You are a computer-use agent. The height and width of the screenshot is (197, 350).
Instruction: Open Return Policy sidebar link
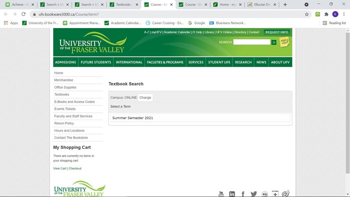point(64,123)
